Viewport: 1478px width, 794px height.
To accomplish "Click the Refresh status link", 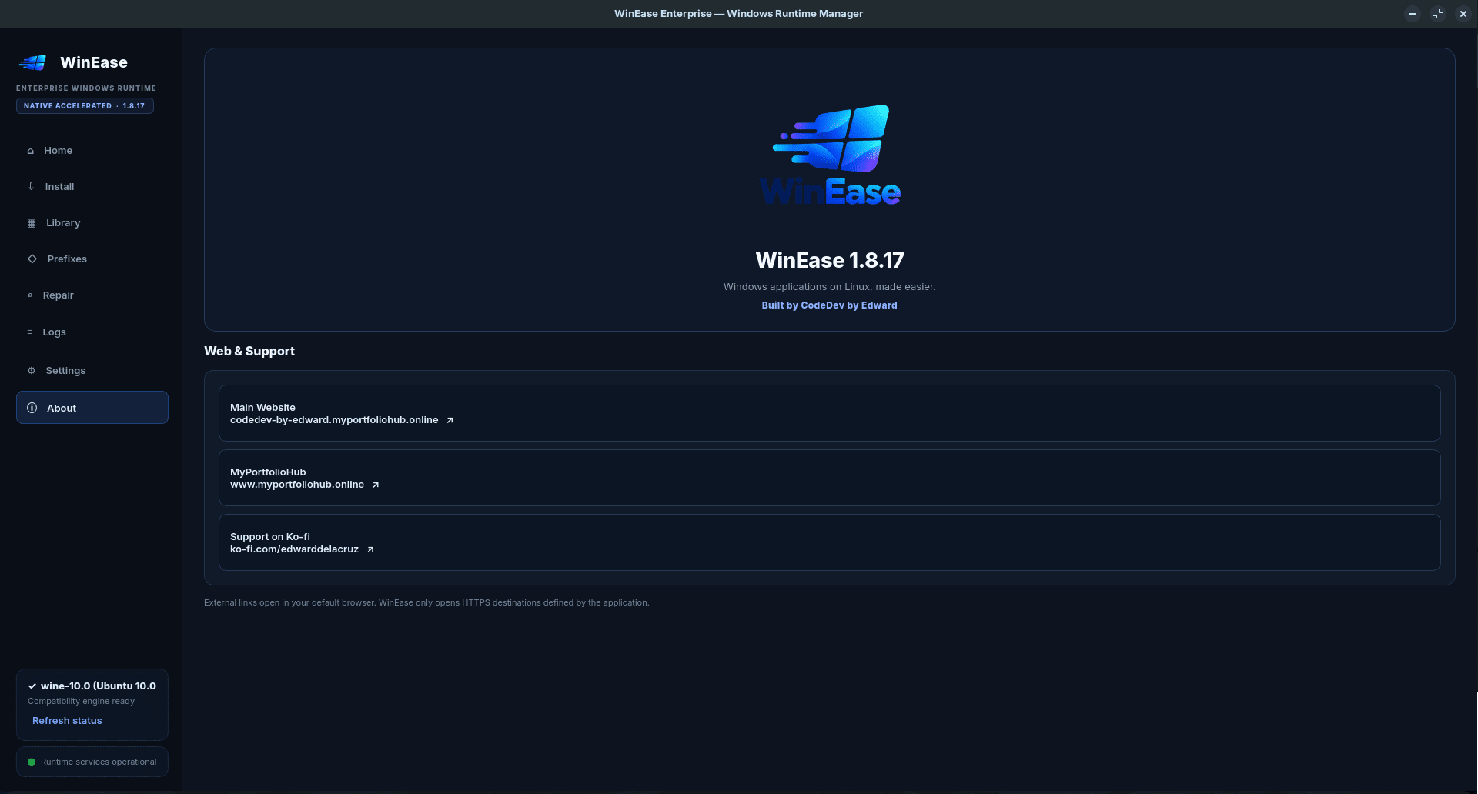I will point(67,721).
